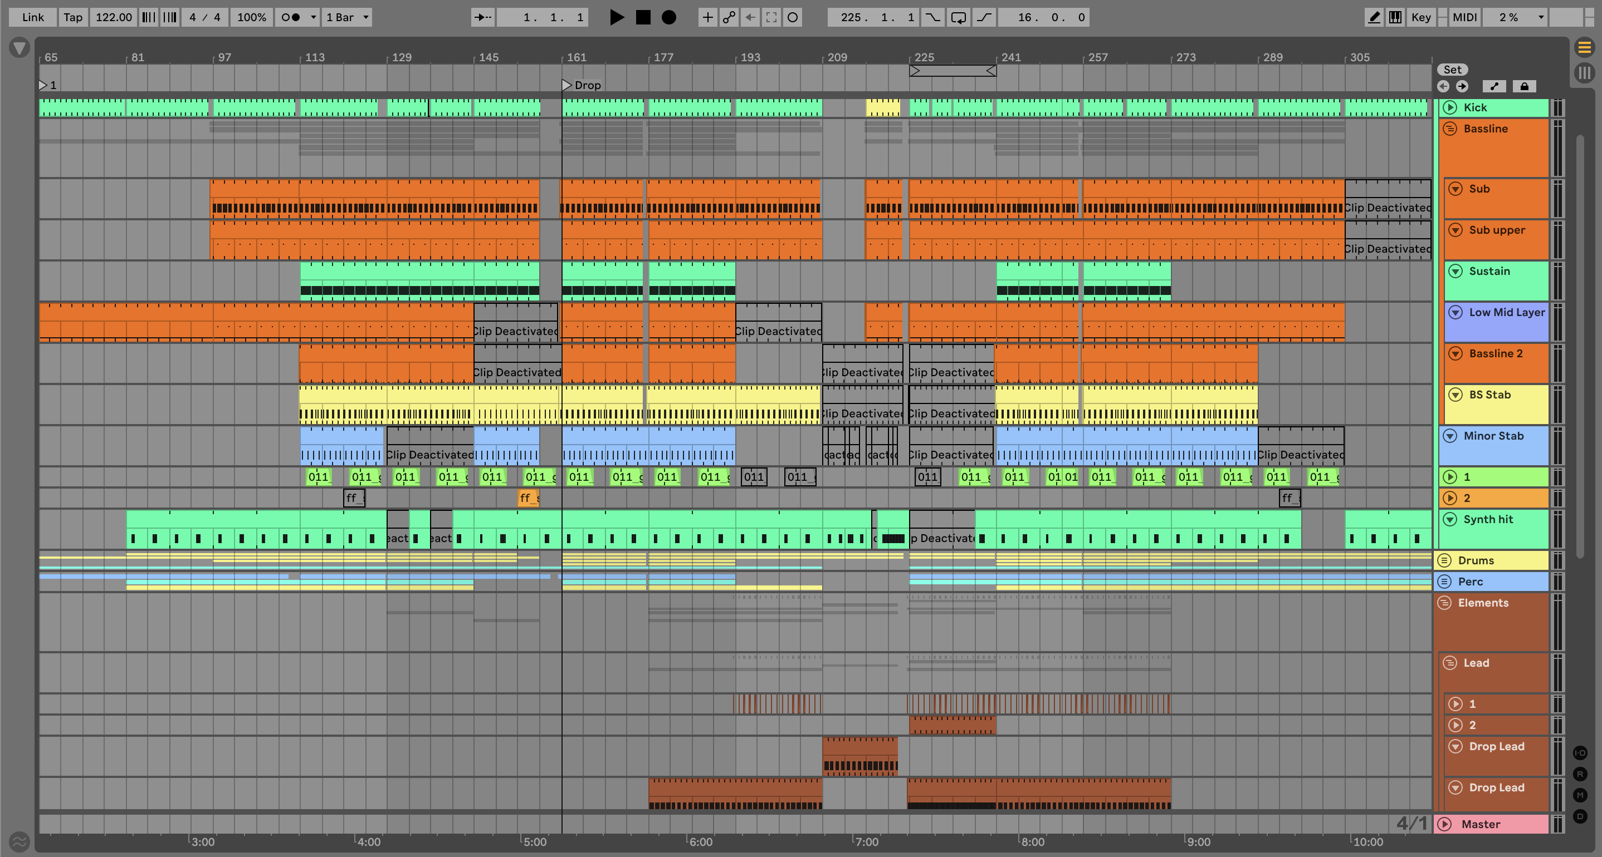Collapse the Bassline group track
This screenshot has width=1602, height=857.
pos(1449,129)
